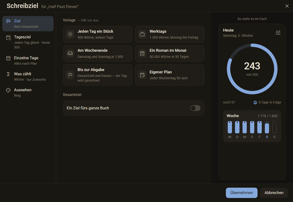
Task: Click calendar-edit icon on Eigener Plan
Action: point(142,75)
